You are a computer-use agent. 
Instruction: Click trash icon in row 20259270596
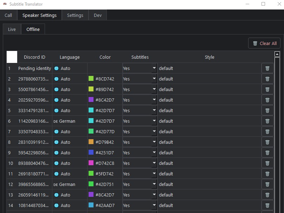267,100
